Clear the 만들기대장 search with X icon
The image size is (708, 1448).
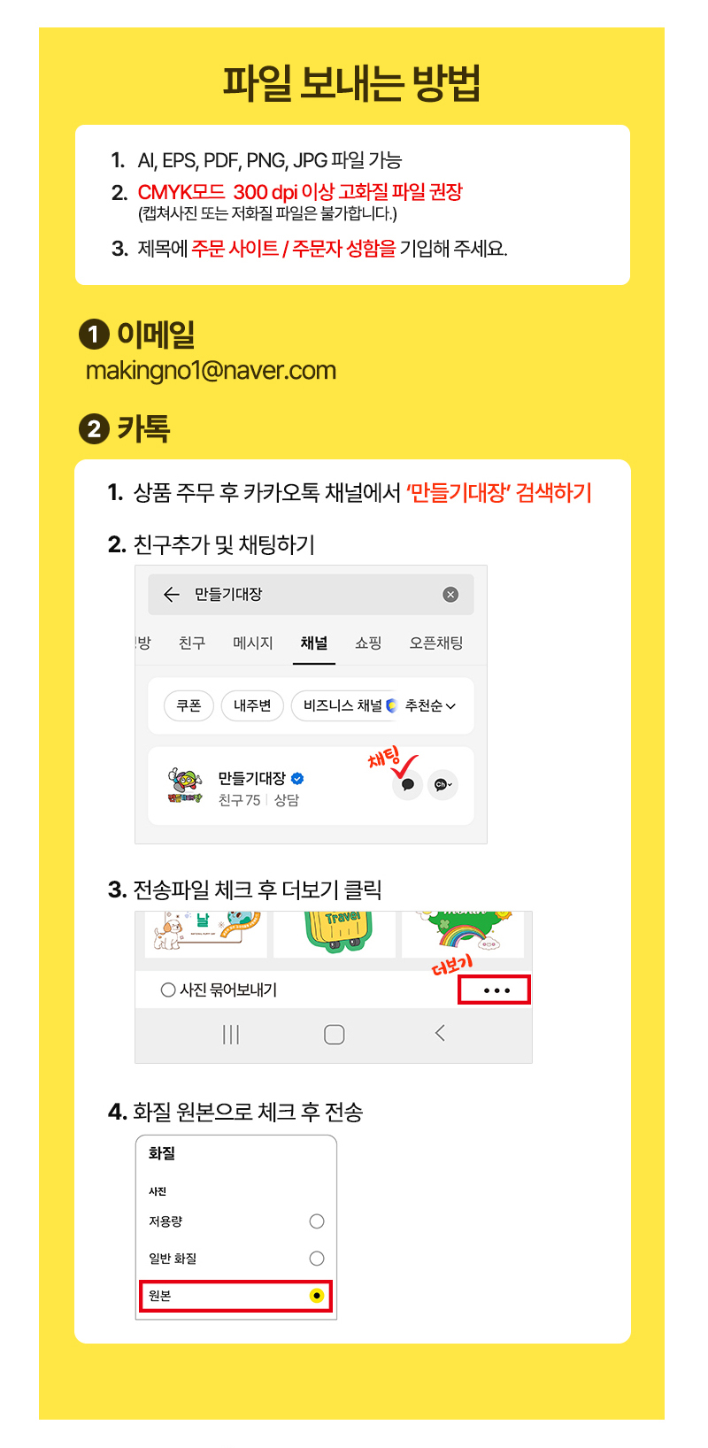point(450,595)
